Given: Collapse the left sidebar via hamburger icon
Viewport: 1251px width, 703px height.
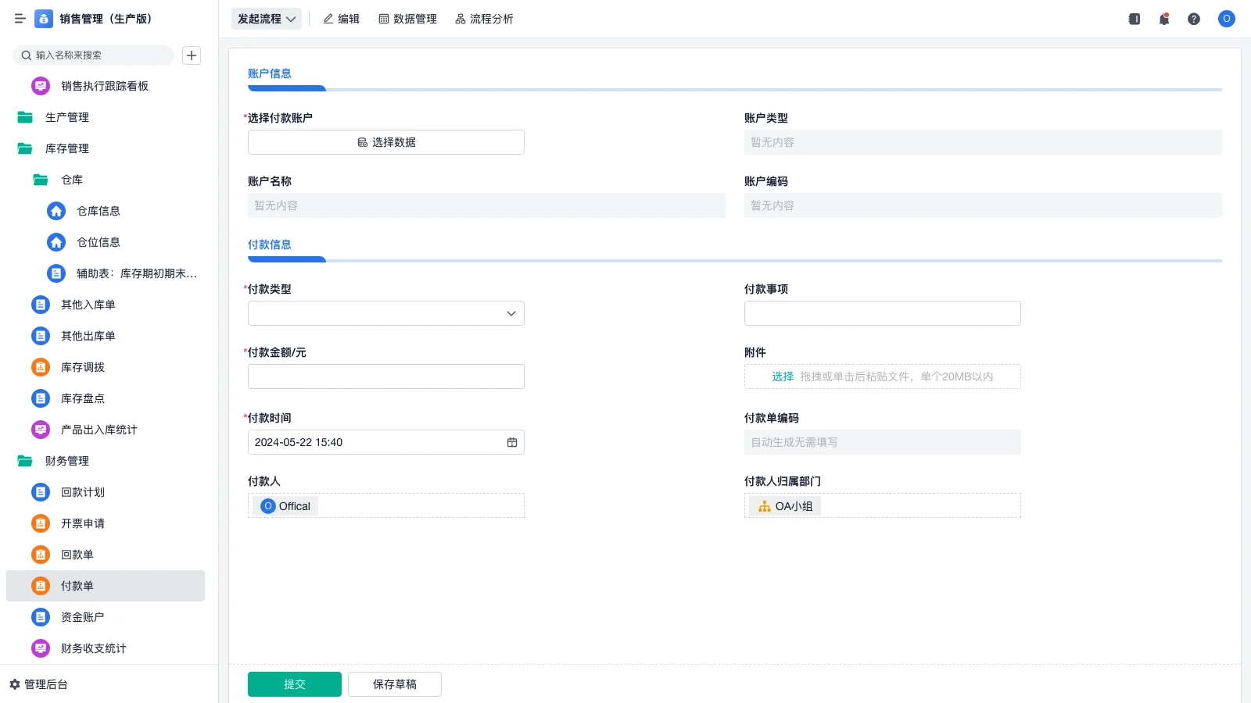Looking at the screenshot, I should click(x=20, y=19).
